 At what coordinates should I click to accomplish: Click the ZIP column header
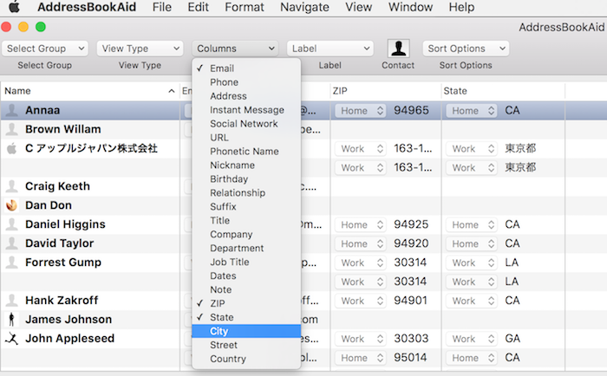(x=386, y=91)
